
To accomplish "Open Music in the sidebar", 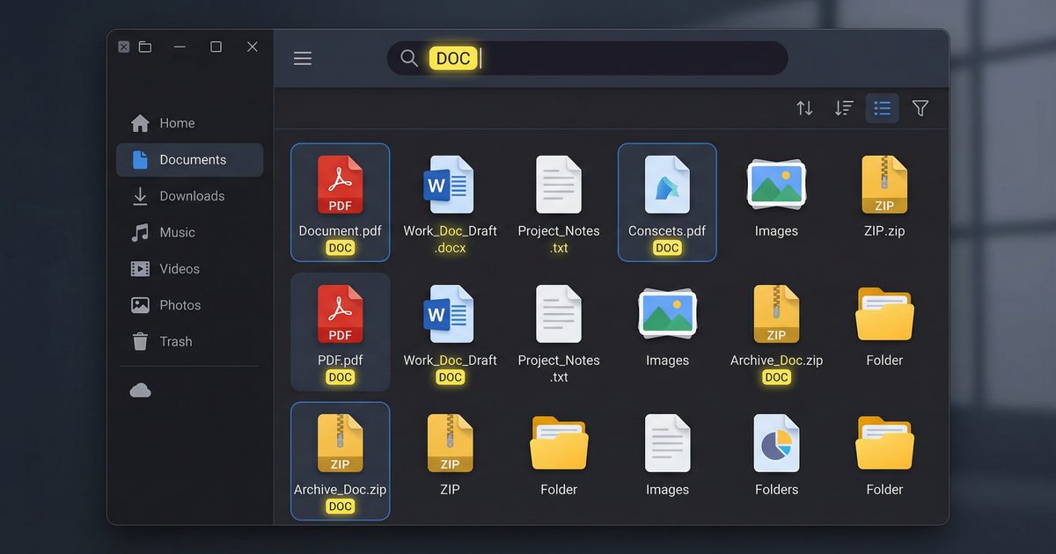I will click(189, 232).
